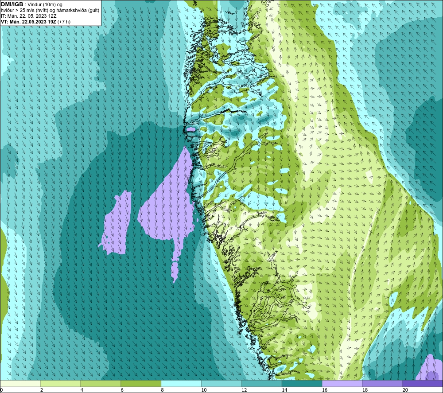
Task: Click the legend scale label '16'
Action: (x=325, y=390)
